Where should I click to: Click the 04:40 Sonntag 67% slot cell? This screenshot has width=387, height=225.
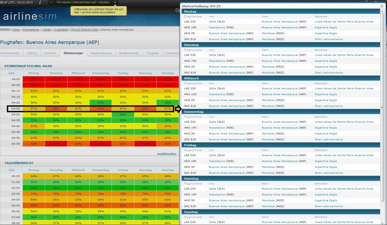tap(167, 126)
